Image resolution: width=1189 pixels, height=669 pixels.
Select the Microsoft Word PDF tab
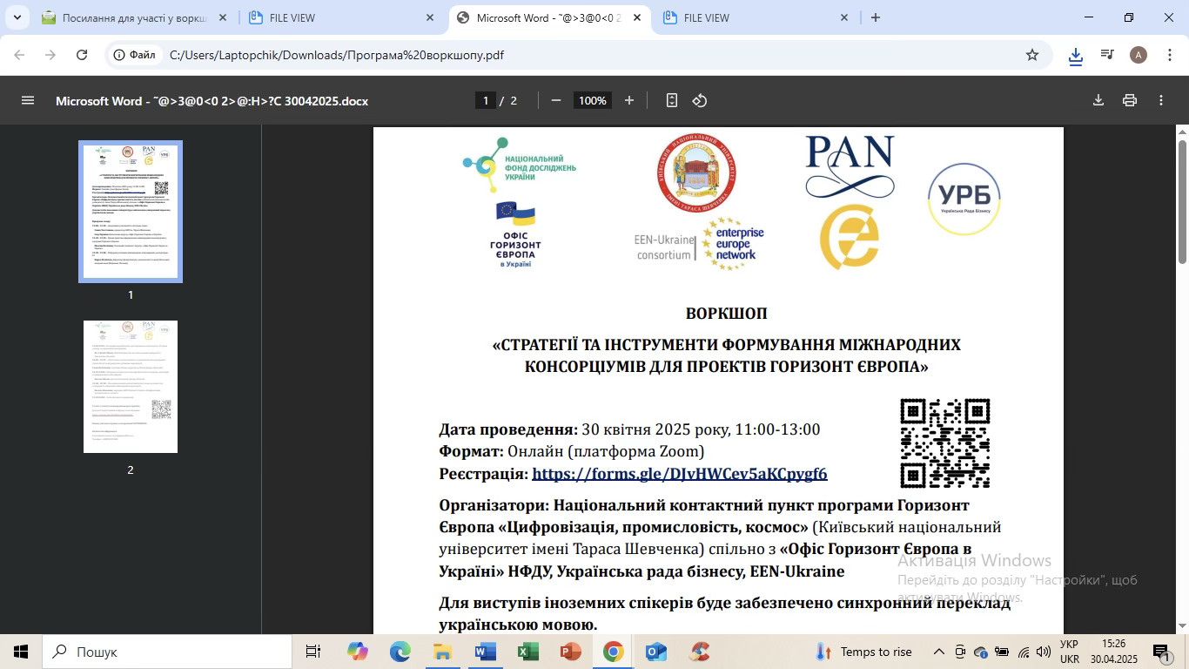pos(550,17)
